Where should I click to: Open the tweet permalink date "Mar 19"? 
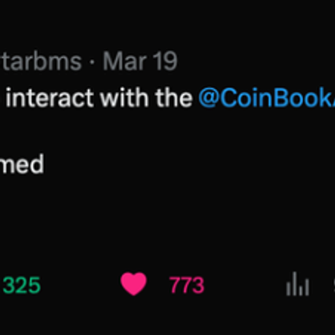[x=140, y=61]
